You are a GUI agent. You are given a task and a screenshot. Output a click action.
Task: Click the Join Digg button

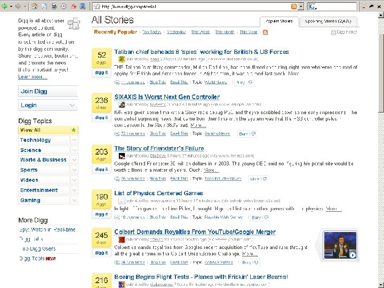coord(48,91)
